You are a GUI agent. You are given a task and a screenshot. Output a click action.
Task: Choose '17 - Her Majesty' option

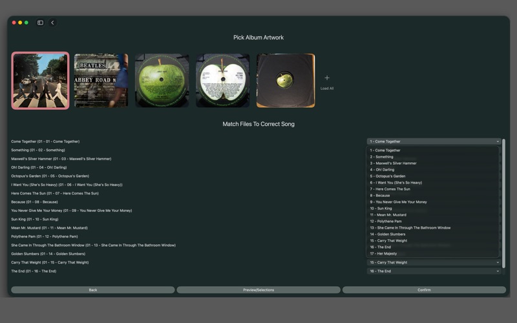[432, 253]
